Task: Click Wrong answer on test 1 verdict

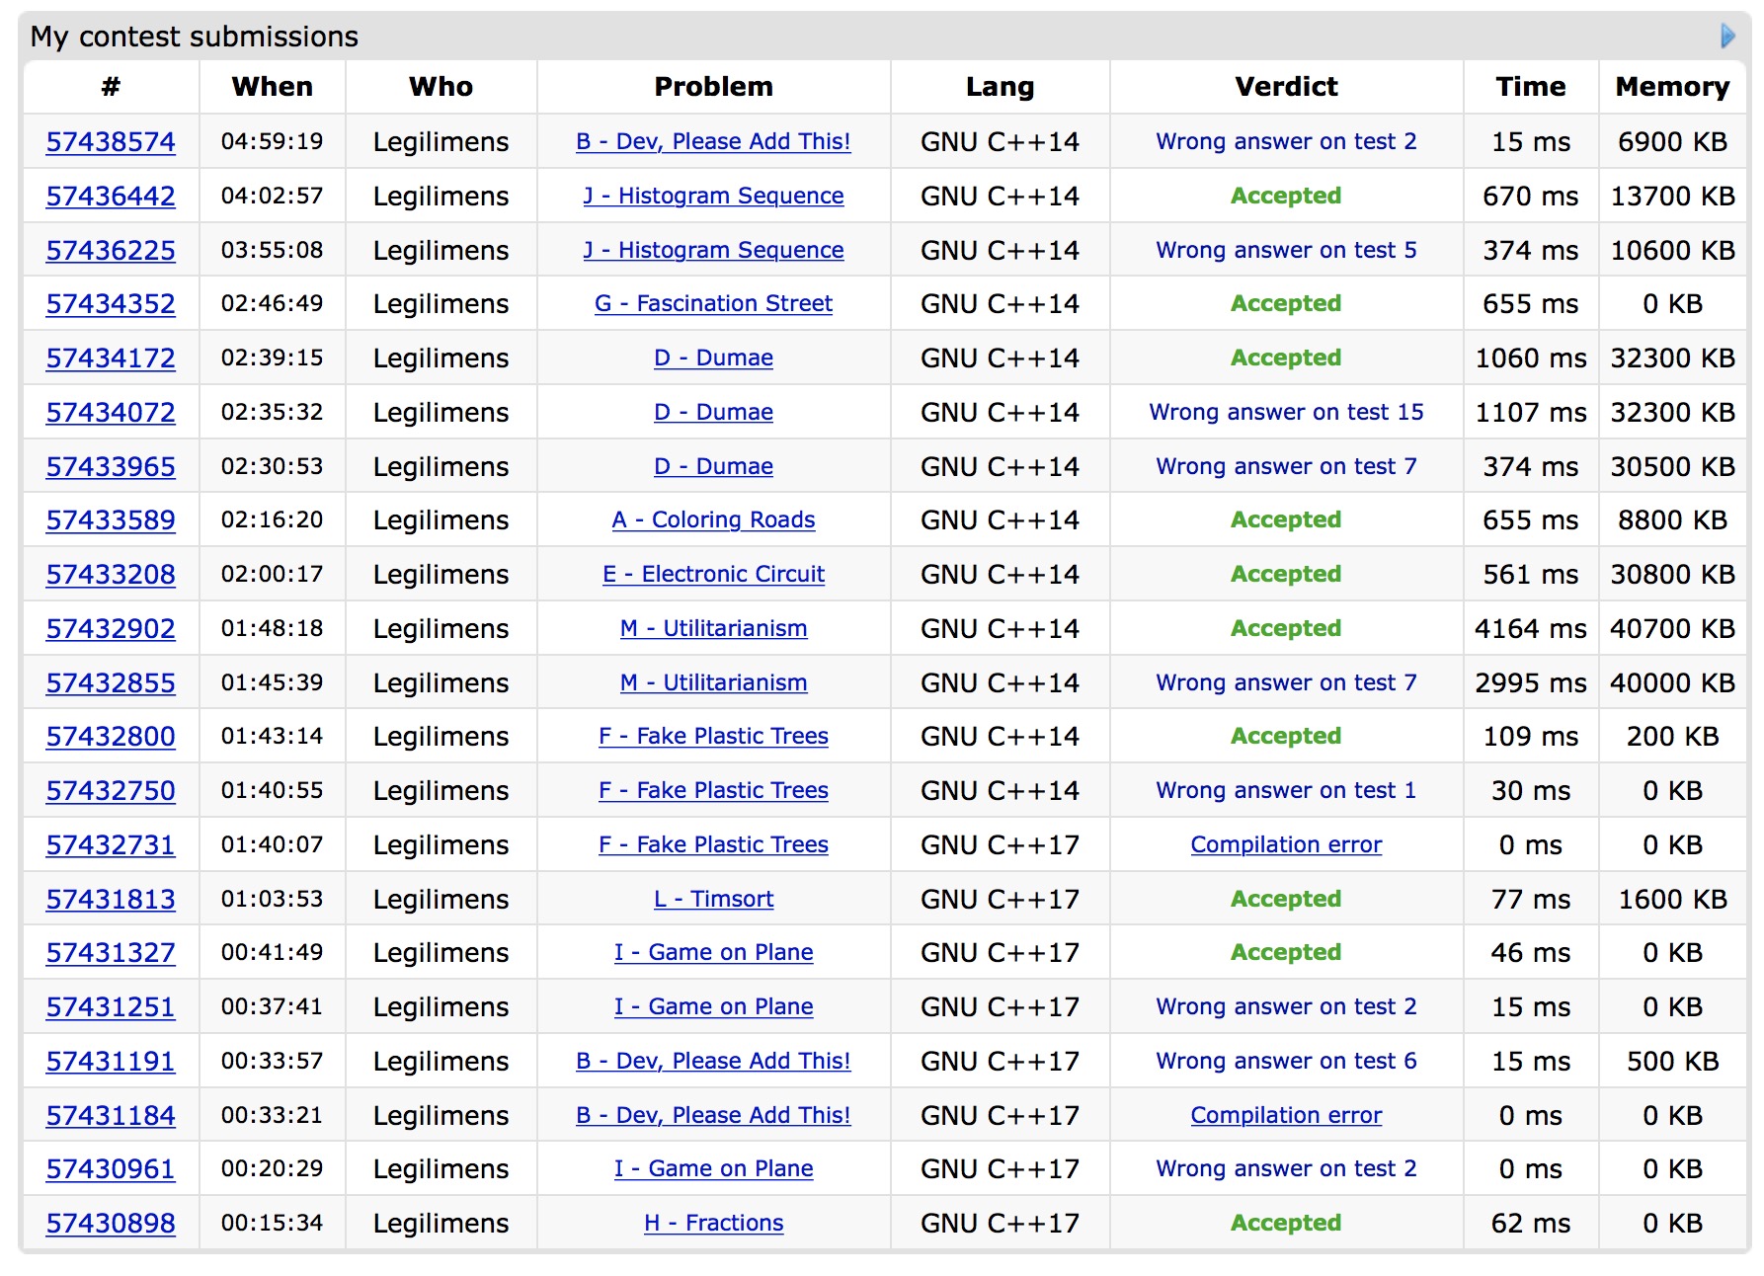Action: click(x=1285, y=791)
